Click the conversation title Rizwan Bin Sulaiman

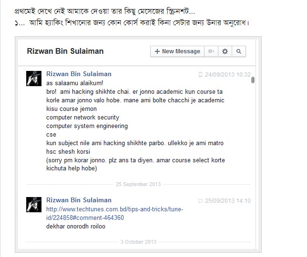[x=65, y=51]
